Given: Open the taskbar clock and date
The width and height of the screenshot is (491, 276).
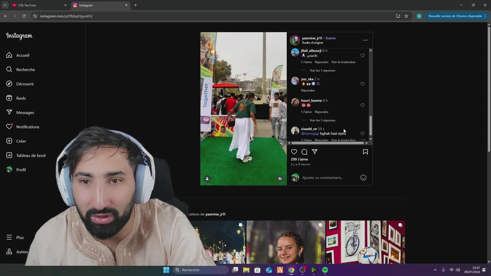Looking at the screenshot, I should click(472, 270).
